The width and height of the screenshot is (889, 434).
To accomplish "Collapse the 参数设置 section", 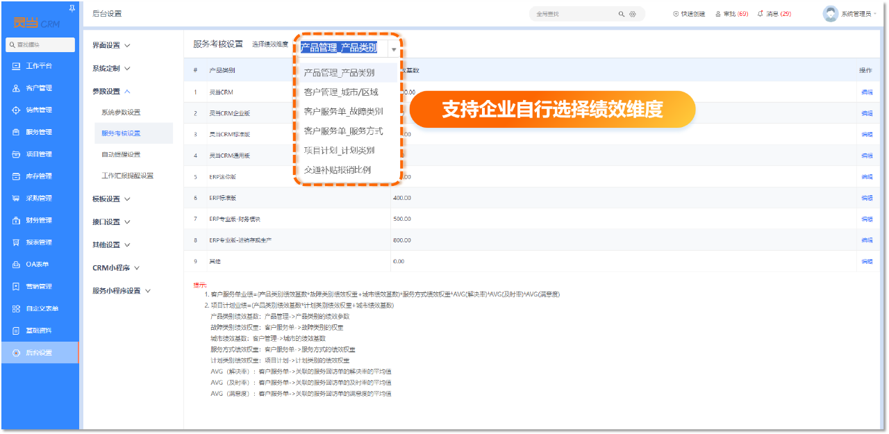I will tap(111, 92).
